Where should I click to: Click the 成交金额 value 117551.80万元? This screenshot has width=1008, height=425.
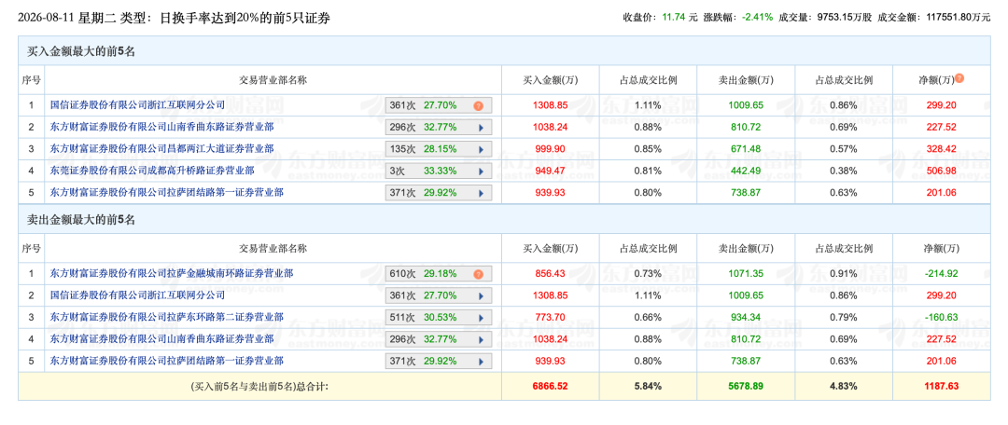959,18
